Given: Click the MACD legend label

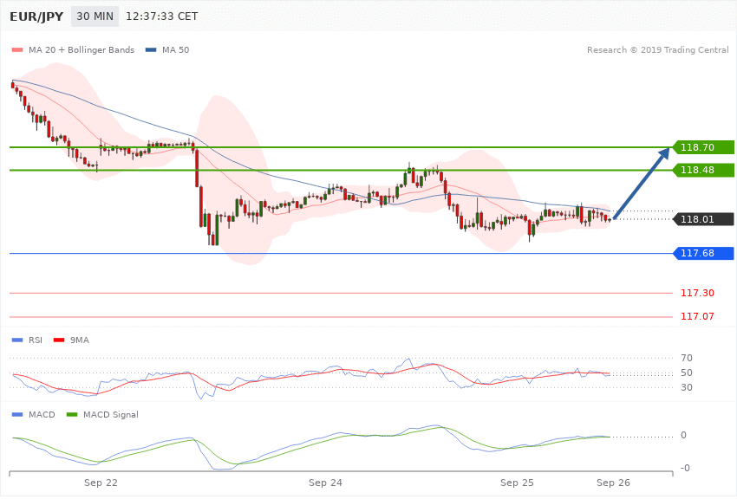Looking at the screenshot, I should point(42,414).
